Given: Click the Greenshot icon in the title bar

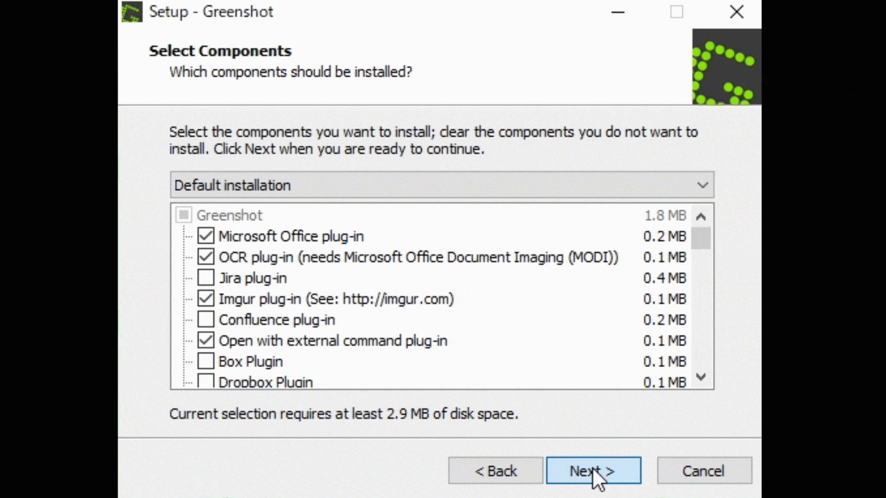Looking at the screenshot, I should point(132,12).
